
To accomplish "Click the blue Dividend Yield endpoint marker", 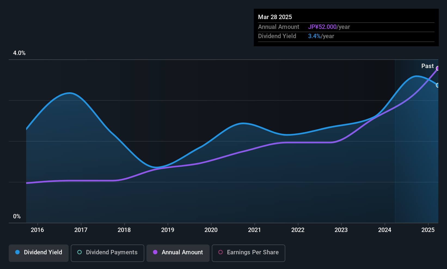I will (438, 85).
